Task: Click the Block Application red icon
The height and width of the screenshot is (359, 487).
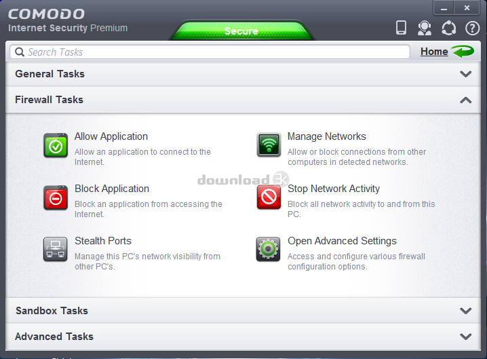Action: click(56, 197)
